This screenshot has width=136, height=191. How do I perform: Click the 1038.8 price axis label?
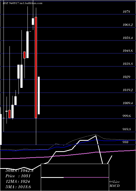tap(128, 64)
